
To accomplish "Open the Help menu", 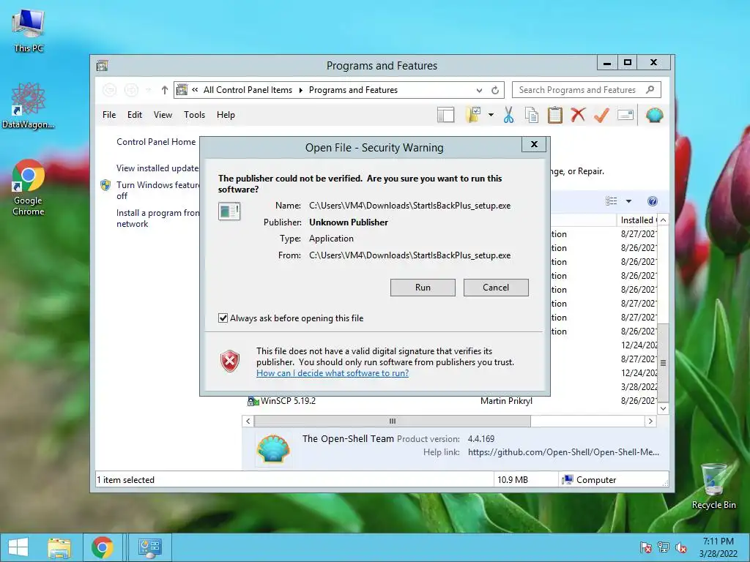I will pos(226,115).
